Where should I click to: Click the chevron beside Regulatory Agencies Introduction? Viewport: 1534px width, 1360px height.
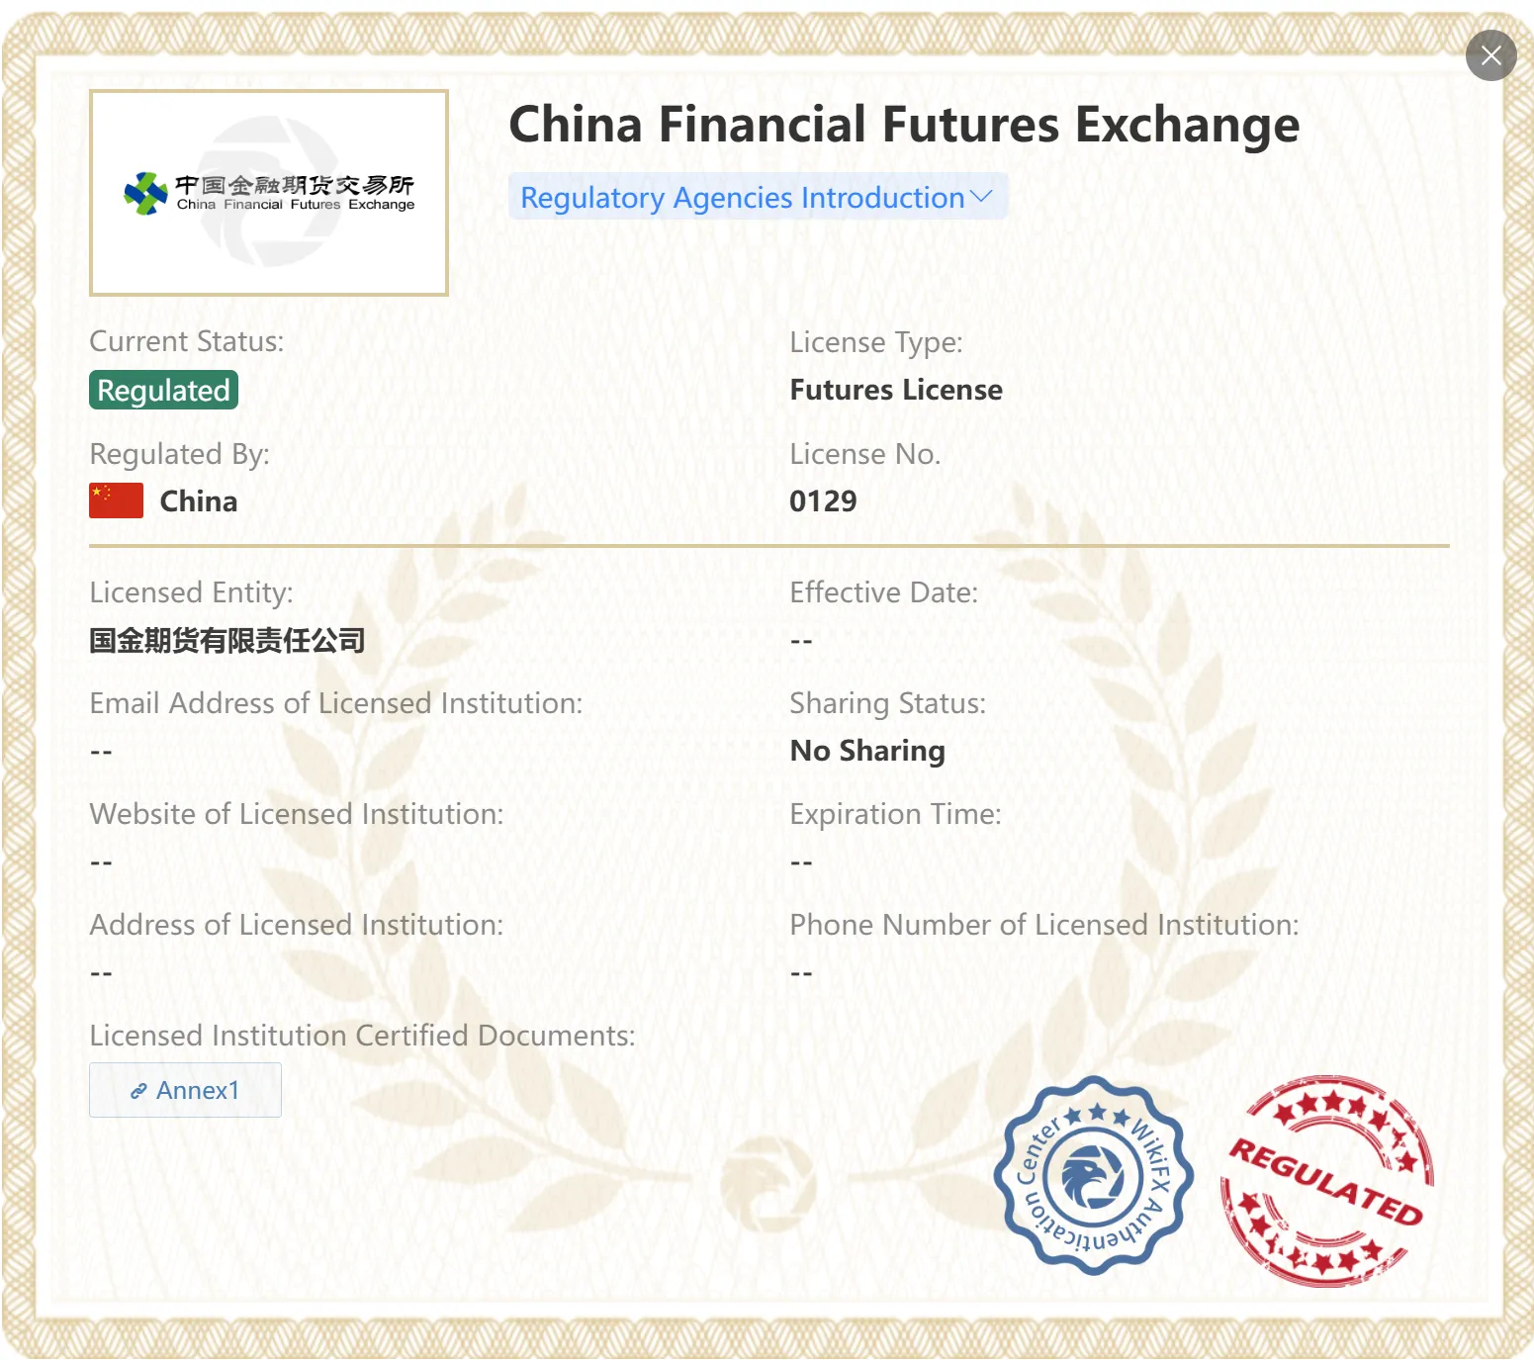981,197
